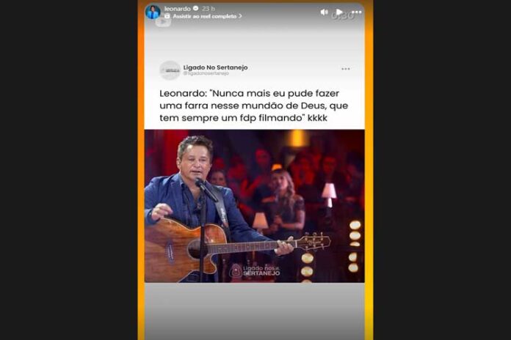Viewport: 511px width, 340px height.
Task: Open leonardo's profile picture avatar
Action: (x=153, y=12)
